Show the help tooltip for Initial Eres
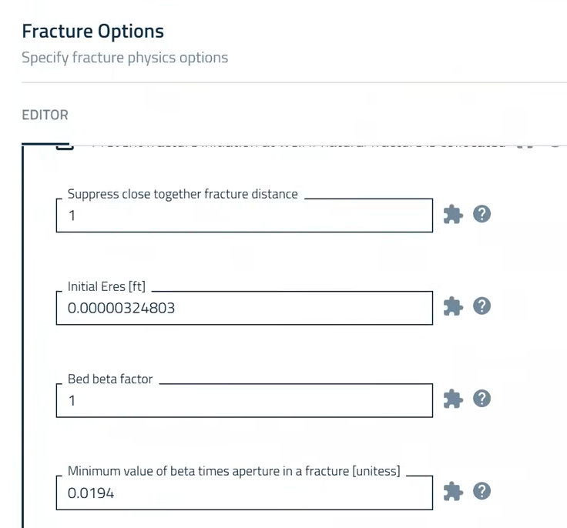The image size is (567, 528). [481, 306]
